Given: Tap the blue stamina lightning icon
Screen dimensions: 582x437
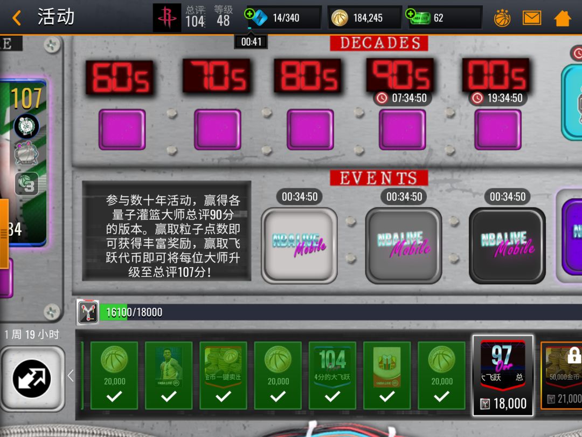Looking at the screenshot, I should (260, 18).
